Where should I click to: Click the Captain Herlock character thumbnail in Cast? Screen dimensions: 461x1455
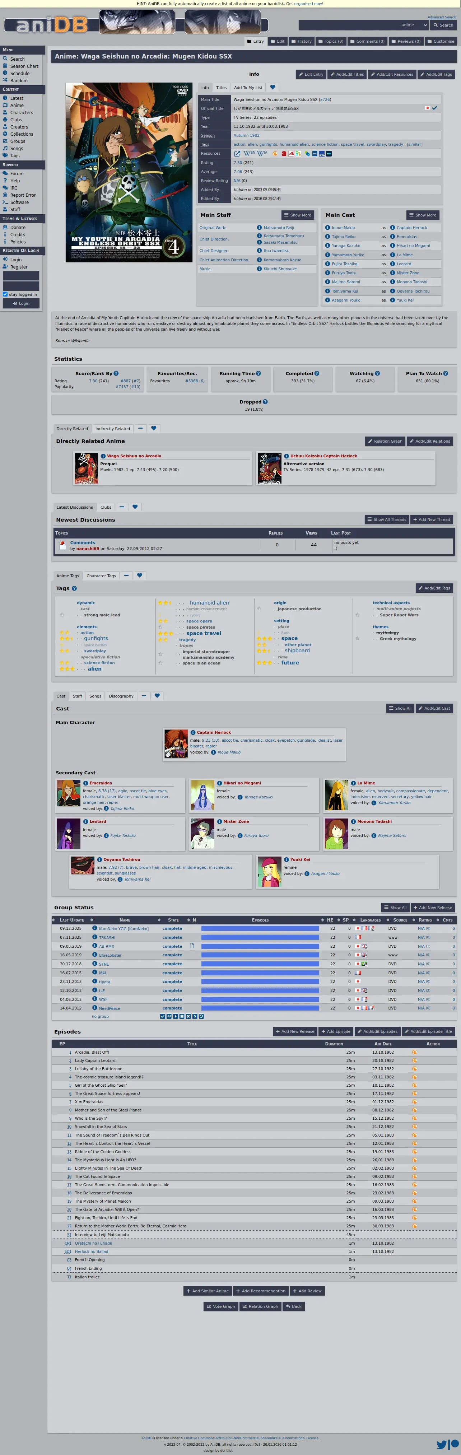pyautogui.click(x=176, y=743)
